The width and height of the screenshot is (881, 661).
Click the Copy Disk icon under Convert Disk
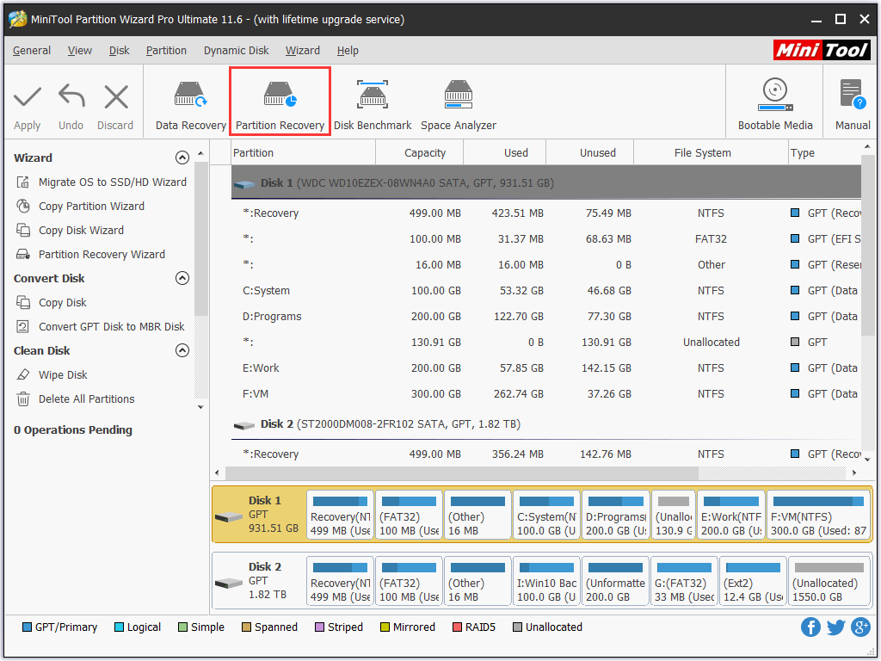[x=23, y=302]
